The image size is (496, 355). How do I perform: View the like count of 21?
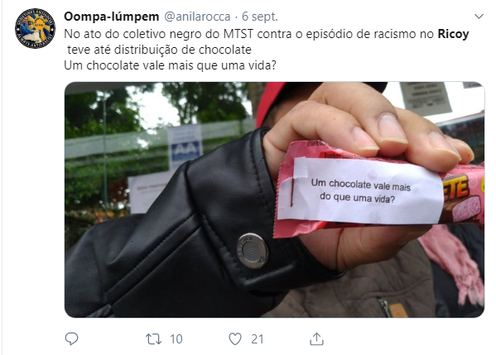click(x=258, y=339)
